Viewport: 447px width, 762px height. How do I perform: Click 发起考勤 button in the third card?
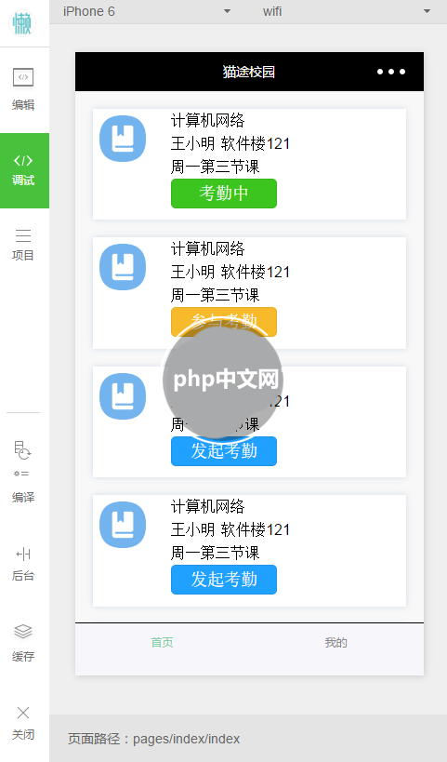224,451
